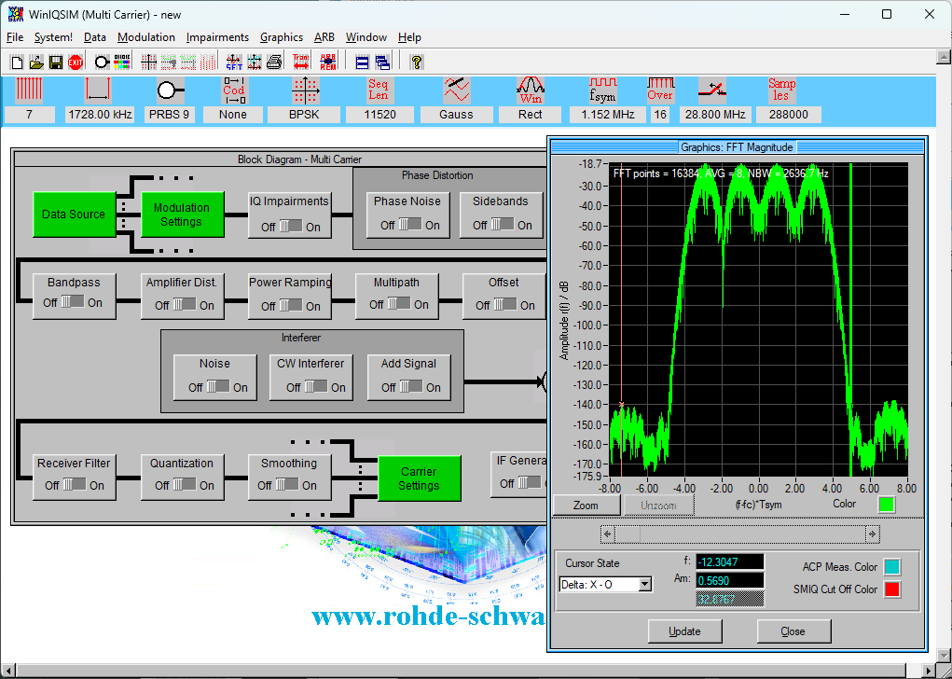Open the Modulation menu
The width and height of the screenshot is (952, 679).
tap(146, 37)
